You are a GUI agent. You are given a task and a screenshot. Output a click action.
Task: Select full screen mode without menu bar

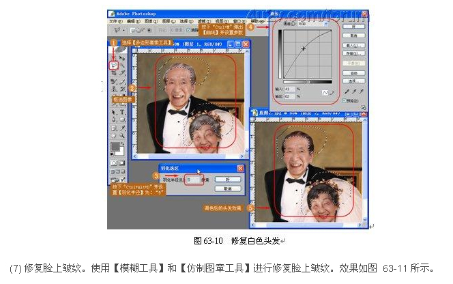123,171
